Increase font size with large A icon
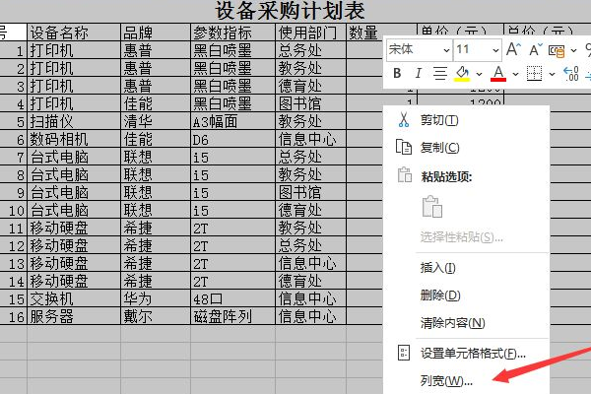Image resolution: width=591 pixels, height=394 pixels. point(513,49)
